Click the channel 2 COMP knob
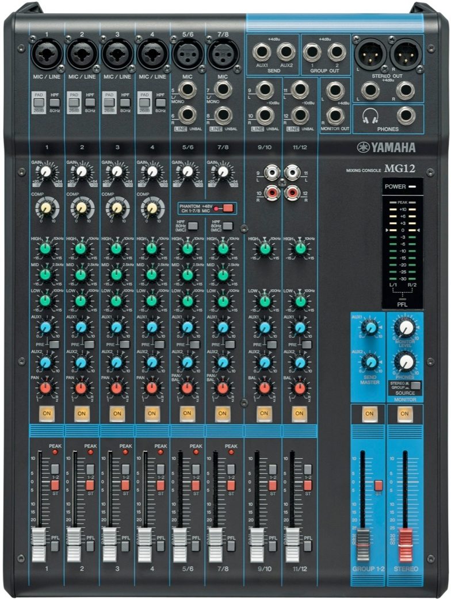The height and width of the screenshot is (599, 451). tap(82, 208)
